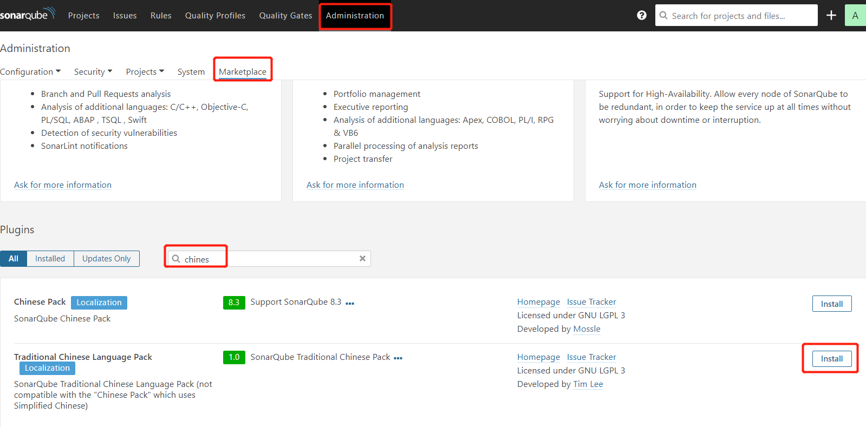Click the SonarQube logo
The width and height of the screenshot is (866, 427).
[x=28, y=14]
